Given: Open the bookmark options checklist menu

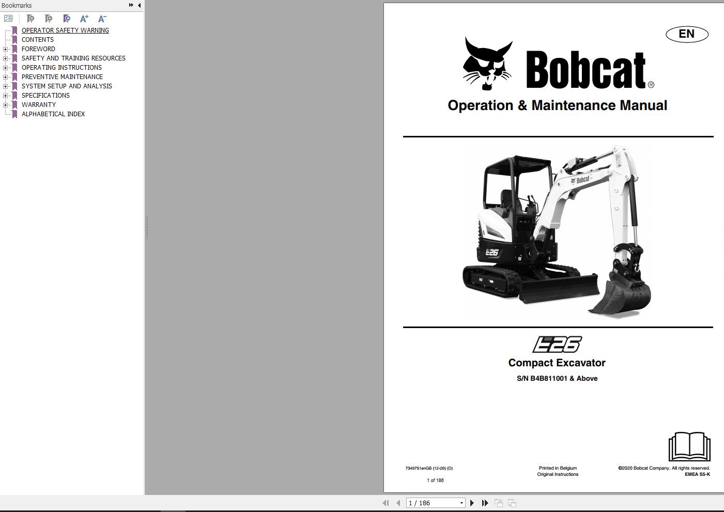Looking at the screenshot, I should click(8, 19).
